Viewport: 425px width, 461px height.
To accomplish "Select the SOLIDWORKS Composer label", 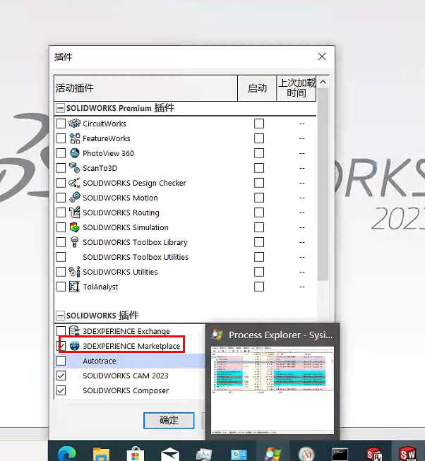I will coord(126,390).
